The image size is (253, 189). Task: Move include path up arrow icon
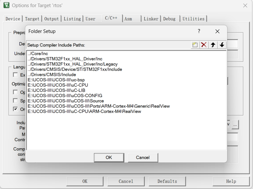pos(213,45)
